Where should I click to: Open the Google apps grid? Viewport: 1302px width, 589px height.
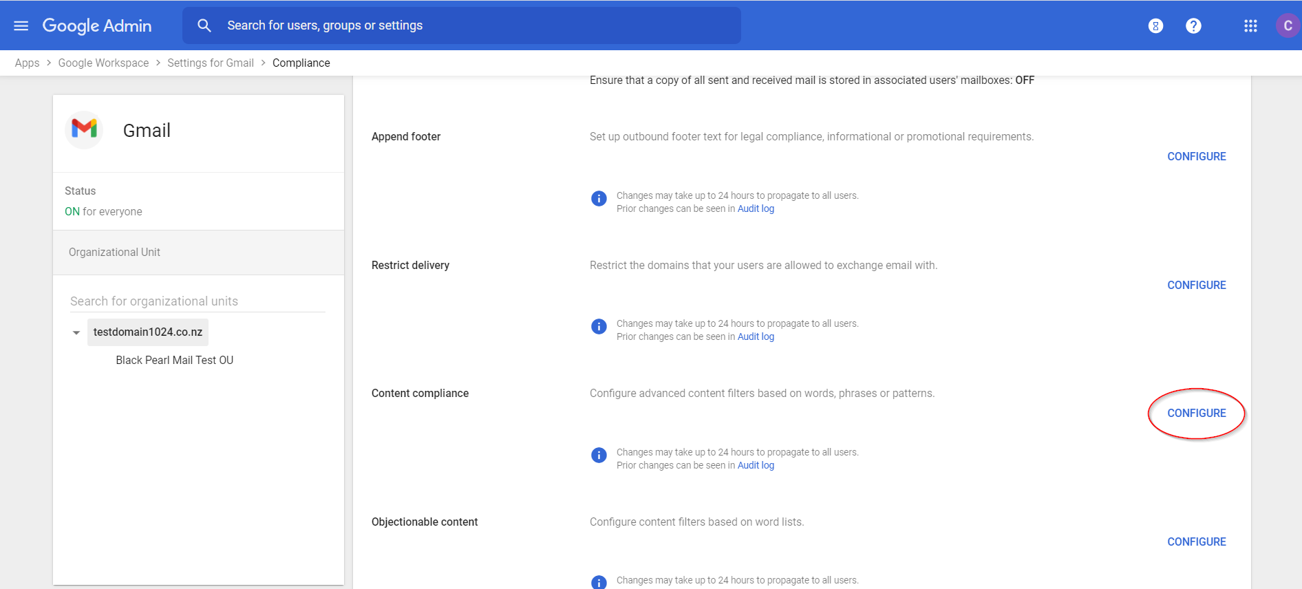point(1250,25)
